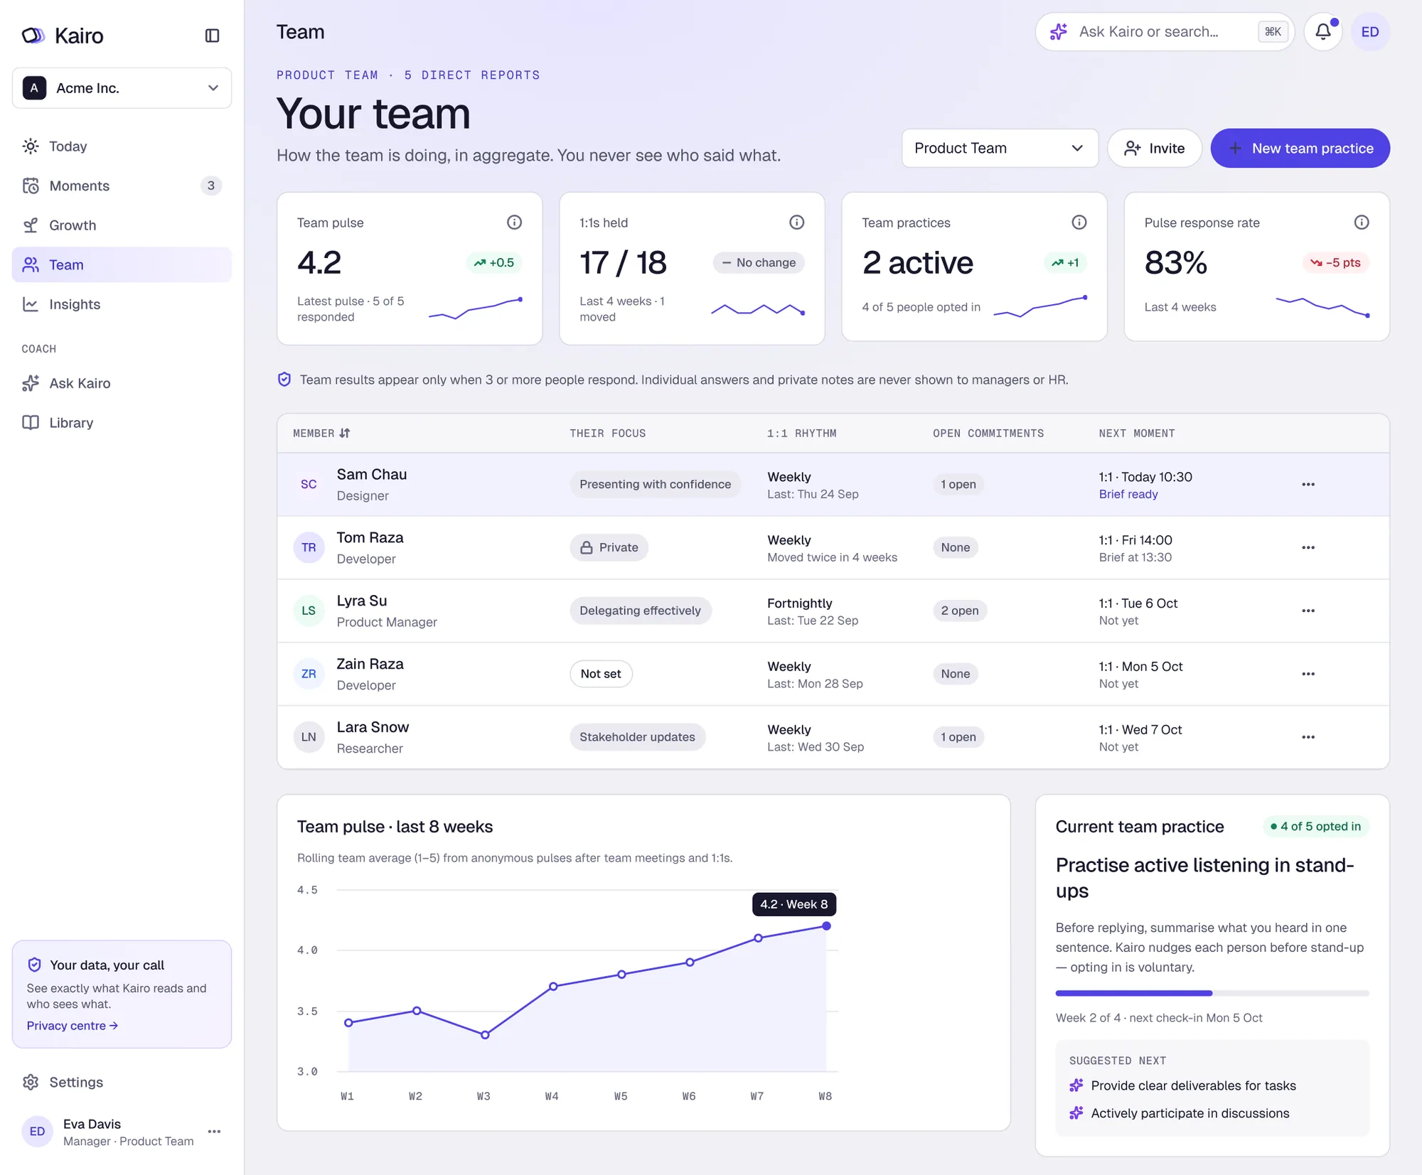Click the Stakeholder updates focus chip

coord(637,737)
